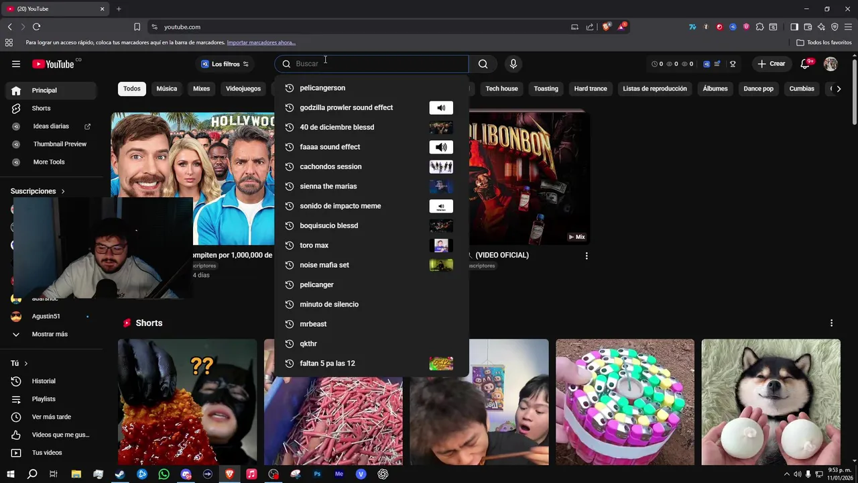Viewport: 858px width, 483px height.
Task: Open WhatsApp from the taskbar
Action: pyautogui.click(x=164, y=474)
